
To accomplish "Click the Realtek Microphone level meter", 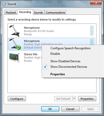I will click(92, 42).
